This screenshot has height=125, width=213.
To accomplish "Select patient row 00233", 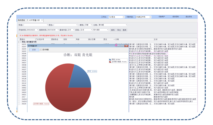I will coord(24,44).
